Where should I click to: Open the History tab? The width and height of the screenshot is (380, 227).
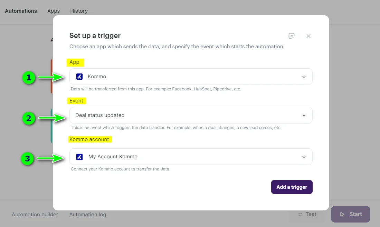[x=79, y=11]
